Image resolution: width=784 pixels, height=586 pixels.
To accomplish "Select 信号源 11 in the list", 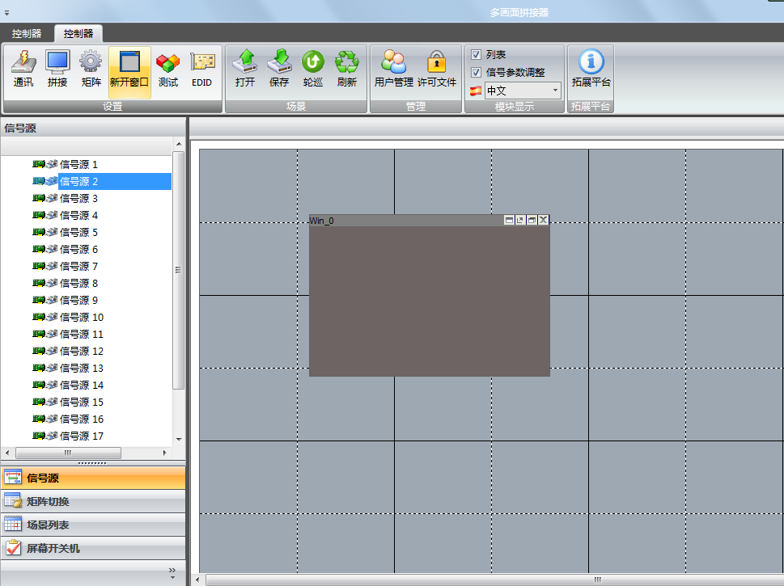I will coord(82,334).
